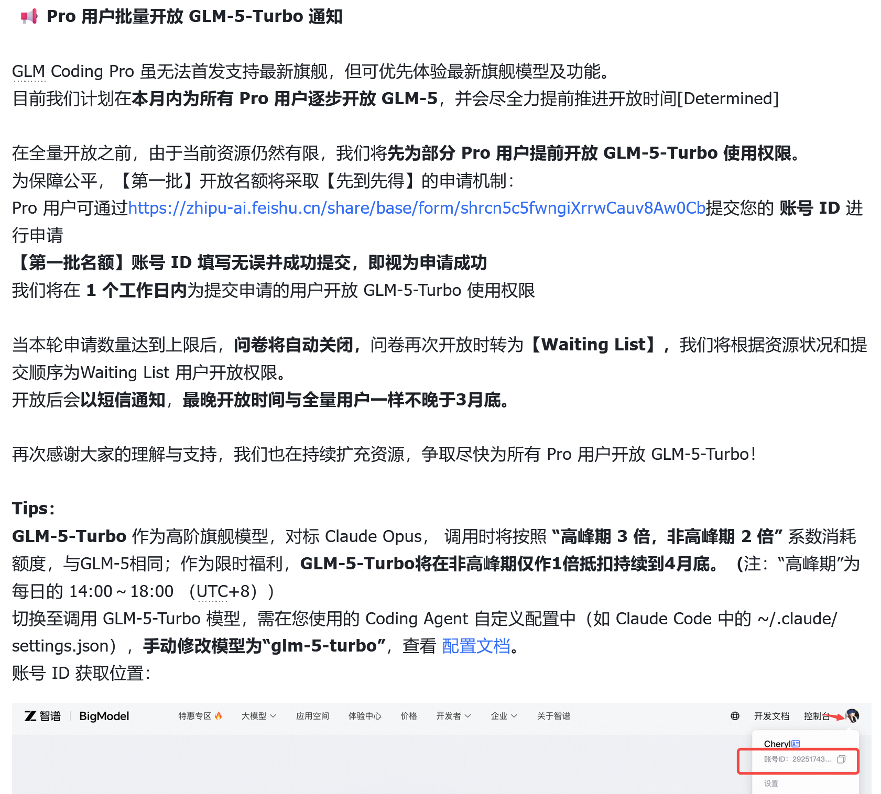Choose 设置 in the profile popup
881x794 pixels.
coord(771,784)
